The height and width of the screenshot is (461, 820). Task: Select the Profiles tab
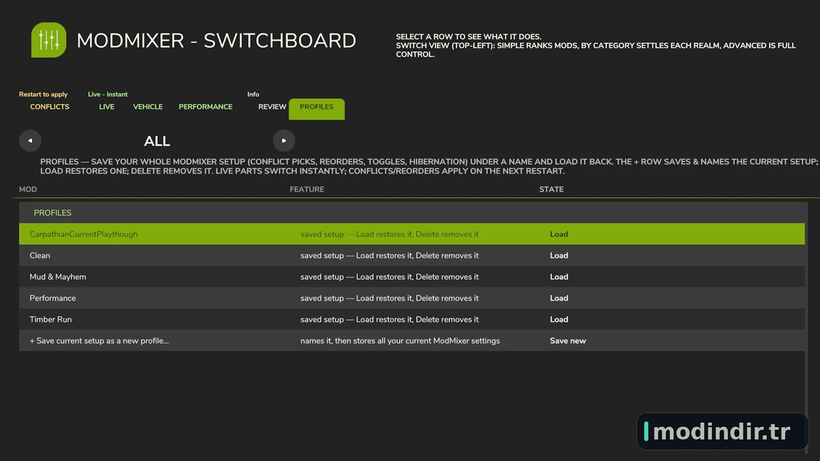(x=317, y=109)
